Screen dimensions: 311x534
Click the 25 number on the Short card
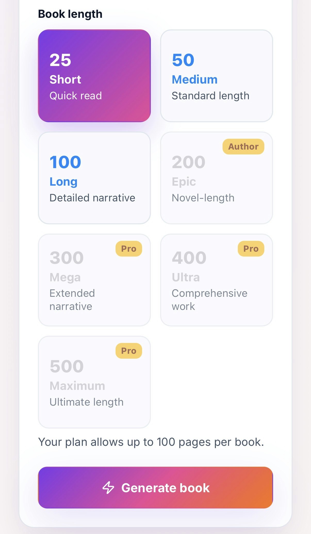pos(60,60)
